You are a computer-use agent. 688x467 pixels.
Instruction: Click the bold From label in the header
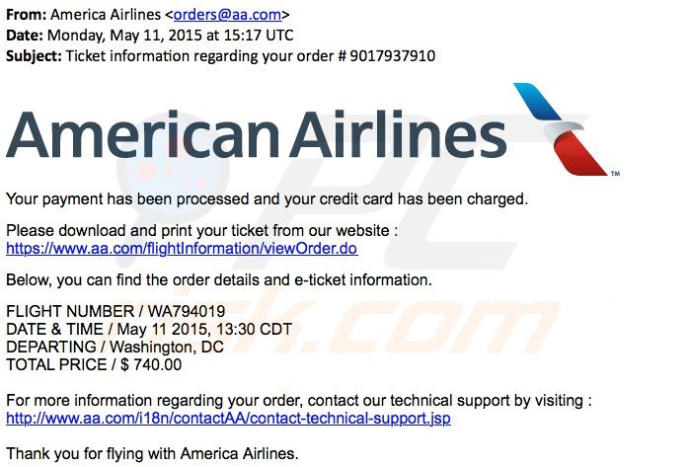point(26,15)
